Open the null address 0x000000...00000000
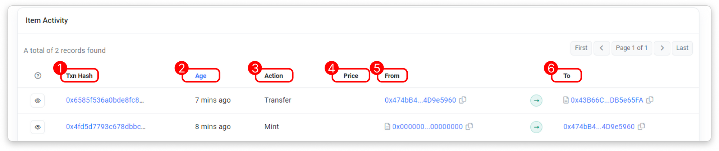This screenshot has height=151, width=719. (427, 127)
